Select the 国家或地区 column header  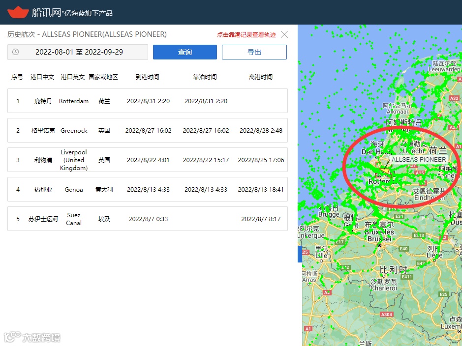pyautogui.click(x=103, y=77)
